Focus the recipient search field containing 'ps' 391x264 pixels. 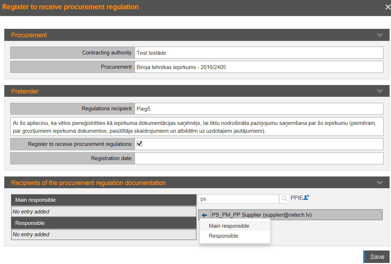pos(238,199)
